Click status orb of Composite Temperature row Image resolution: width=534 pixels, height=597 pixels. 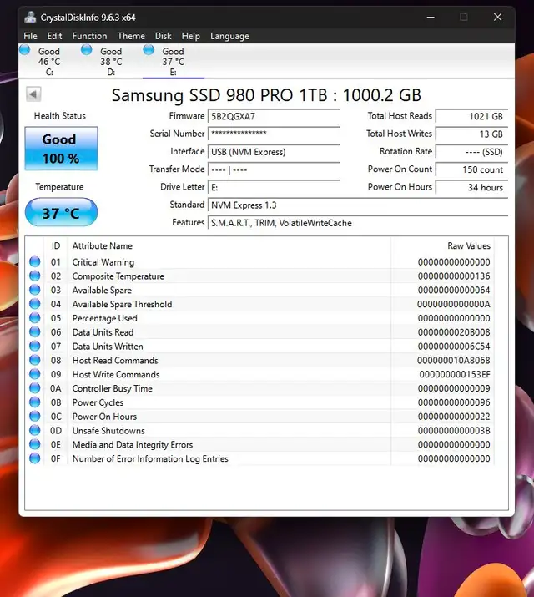(x=34, y=276)
